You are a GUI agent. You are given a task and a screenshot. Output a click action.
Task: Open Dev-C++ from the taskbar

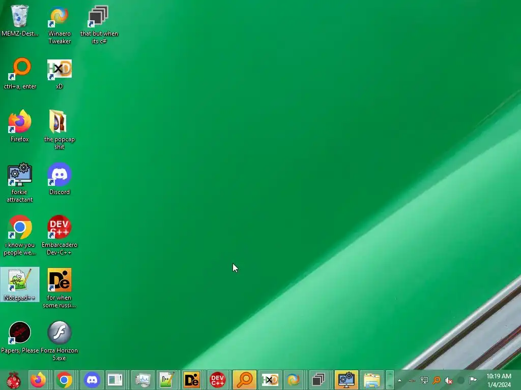coord(218,380)
